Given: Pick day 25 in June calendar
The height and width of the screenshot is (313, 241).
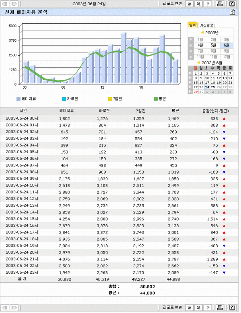Looking at the screenshot, I should coord(213,87).
